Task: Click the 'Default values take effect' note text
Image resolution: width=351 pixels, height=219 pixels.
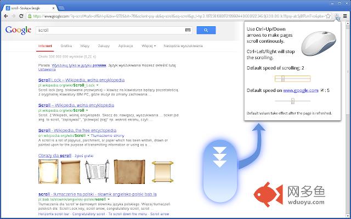Action: pyautogui.click(x=289, y=113)
